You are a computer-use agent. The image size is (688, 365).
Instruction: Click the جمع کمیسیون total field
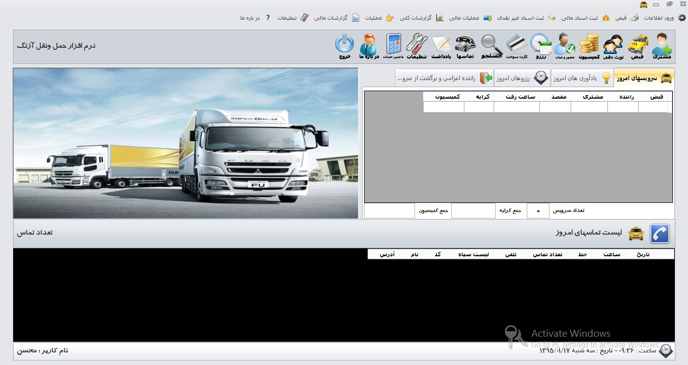[x=389, y=211]
